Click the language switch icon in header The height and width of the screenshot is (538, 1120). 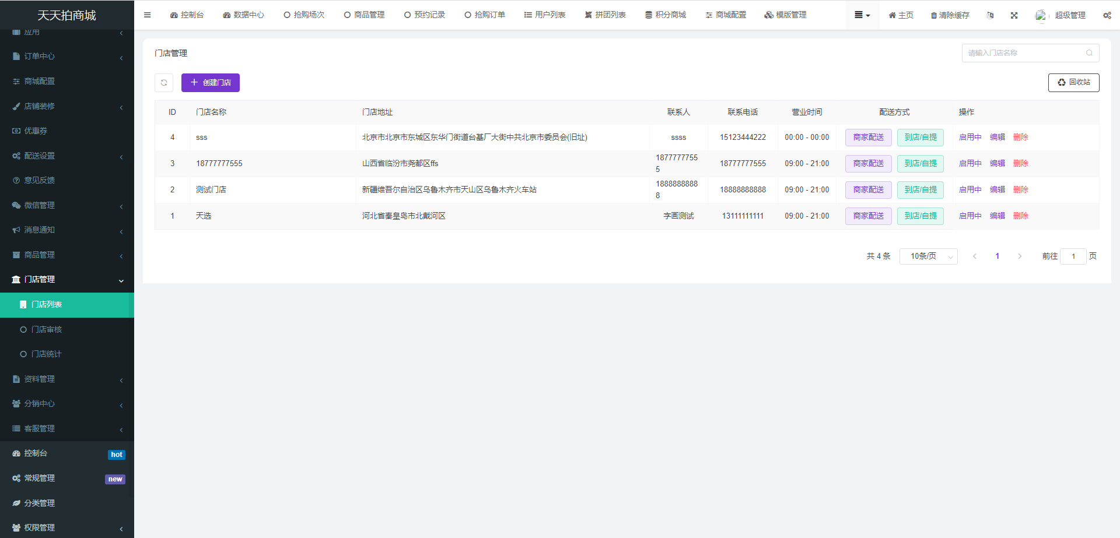pos(990,15)
